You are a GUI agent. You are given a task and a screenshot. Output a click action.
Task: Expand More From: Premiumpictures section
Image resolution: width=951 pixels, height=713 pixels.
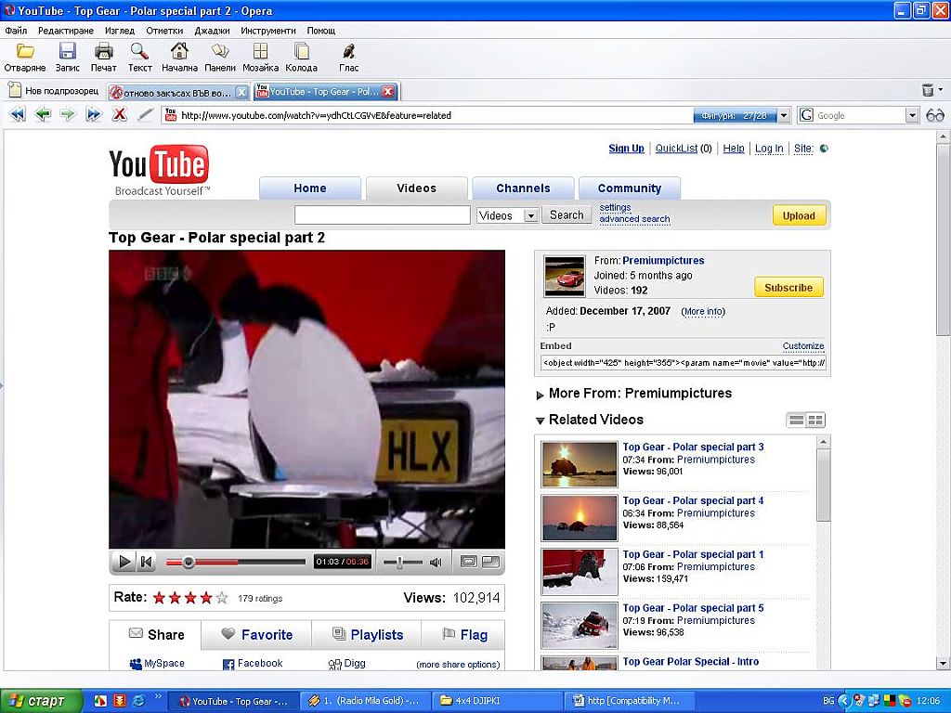click(x=541, y=395)
